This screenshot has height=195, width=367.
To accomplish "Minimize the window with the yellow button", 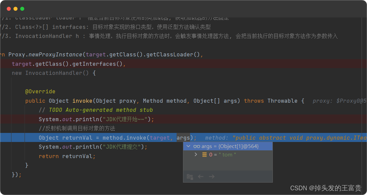I will click(15, 9).
